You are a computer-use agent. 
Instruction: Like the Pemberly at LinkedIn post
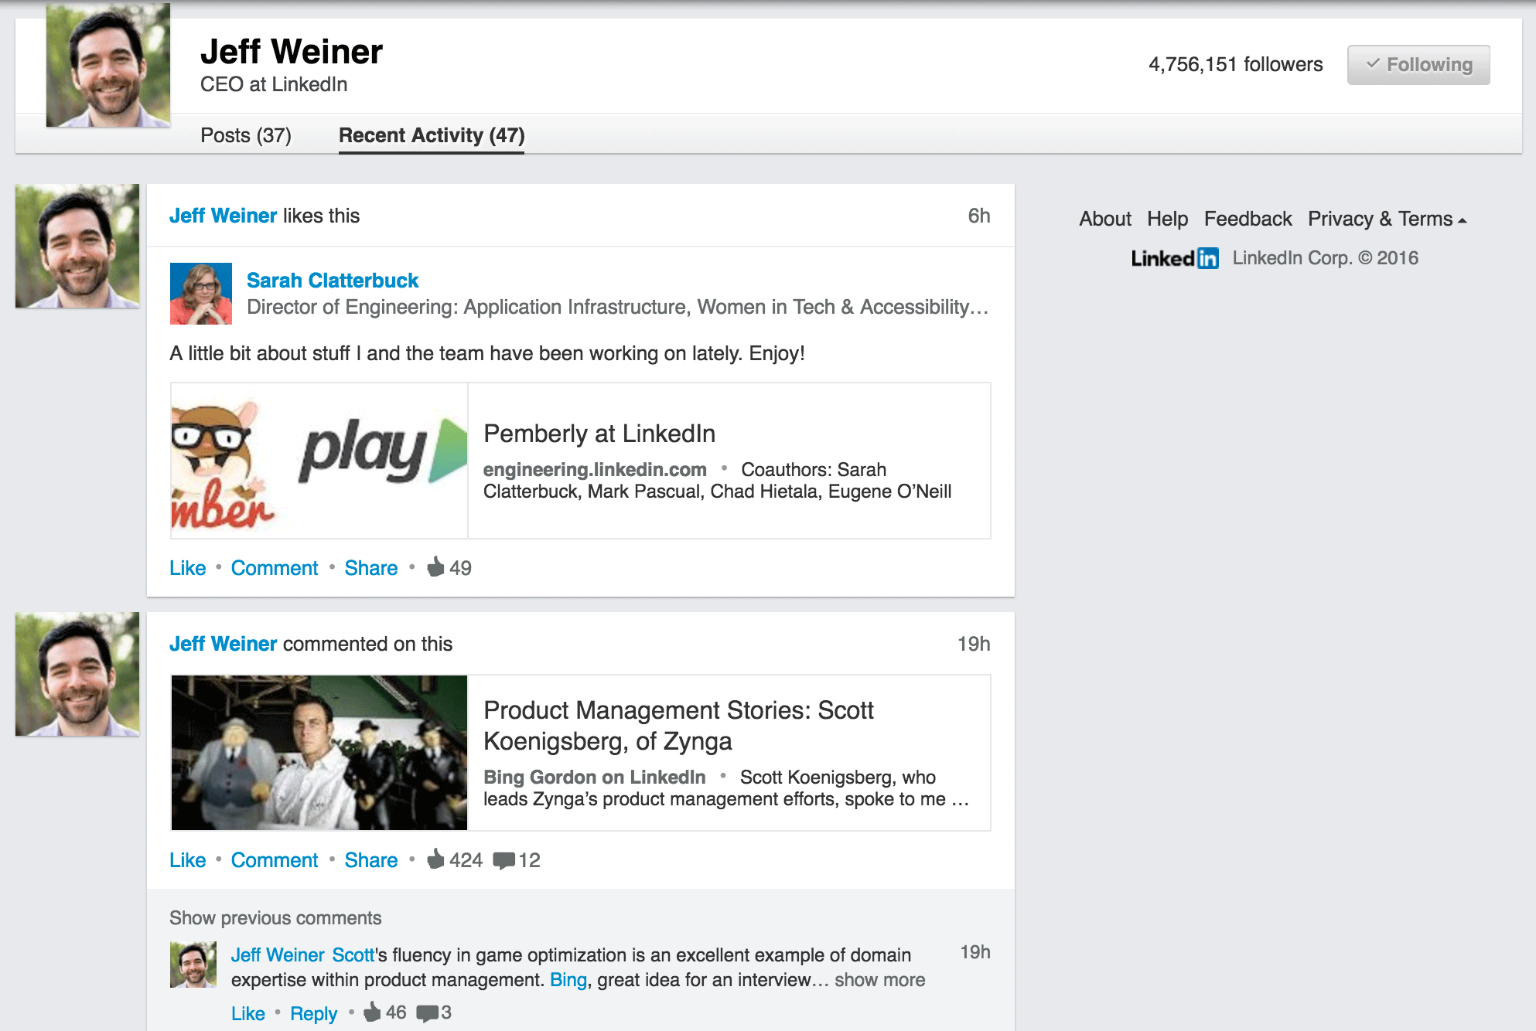point(188,568)
